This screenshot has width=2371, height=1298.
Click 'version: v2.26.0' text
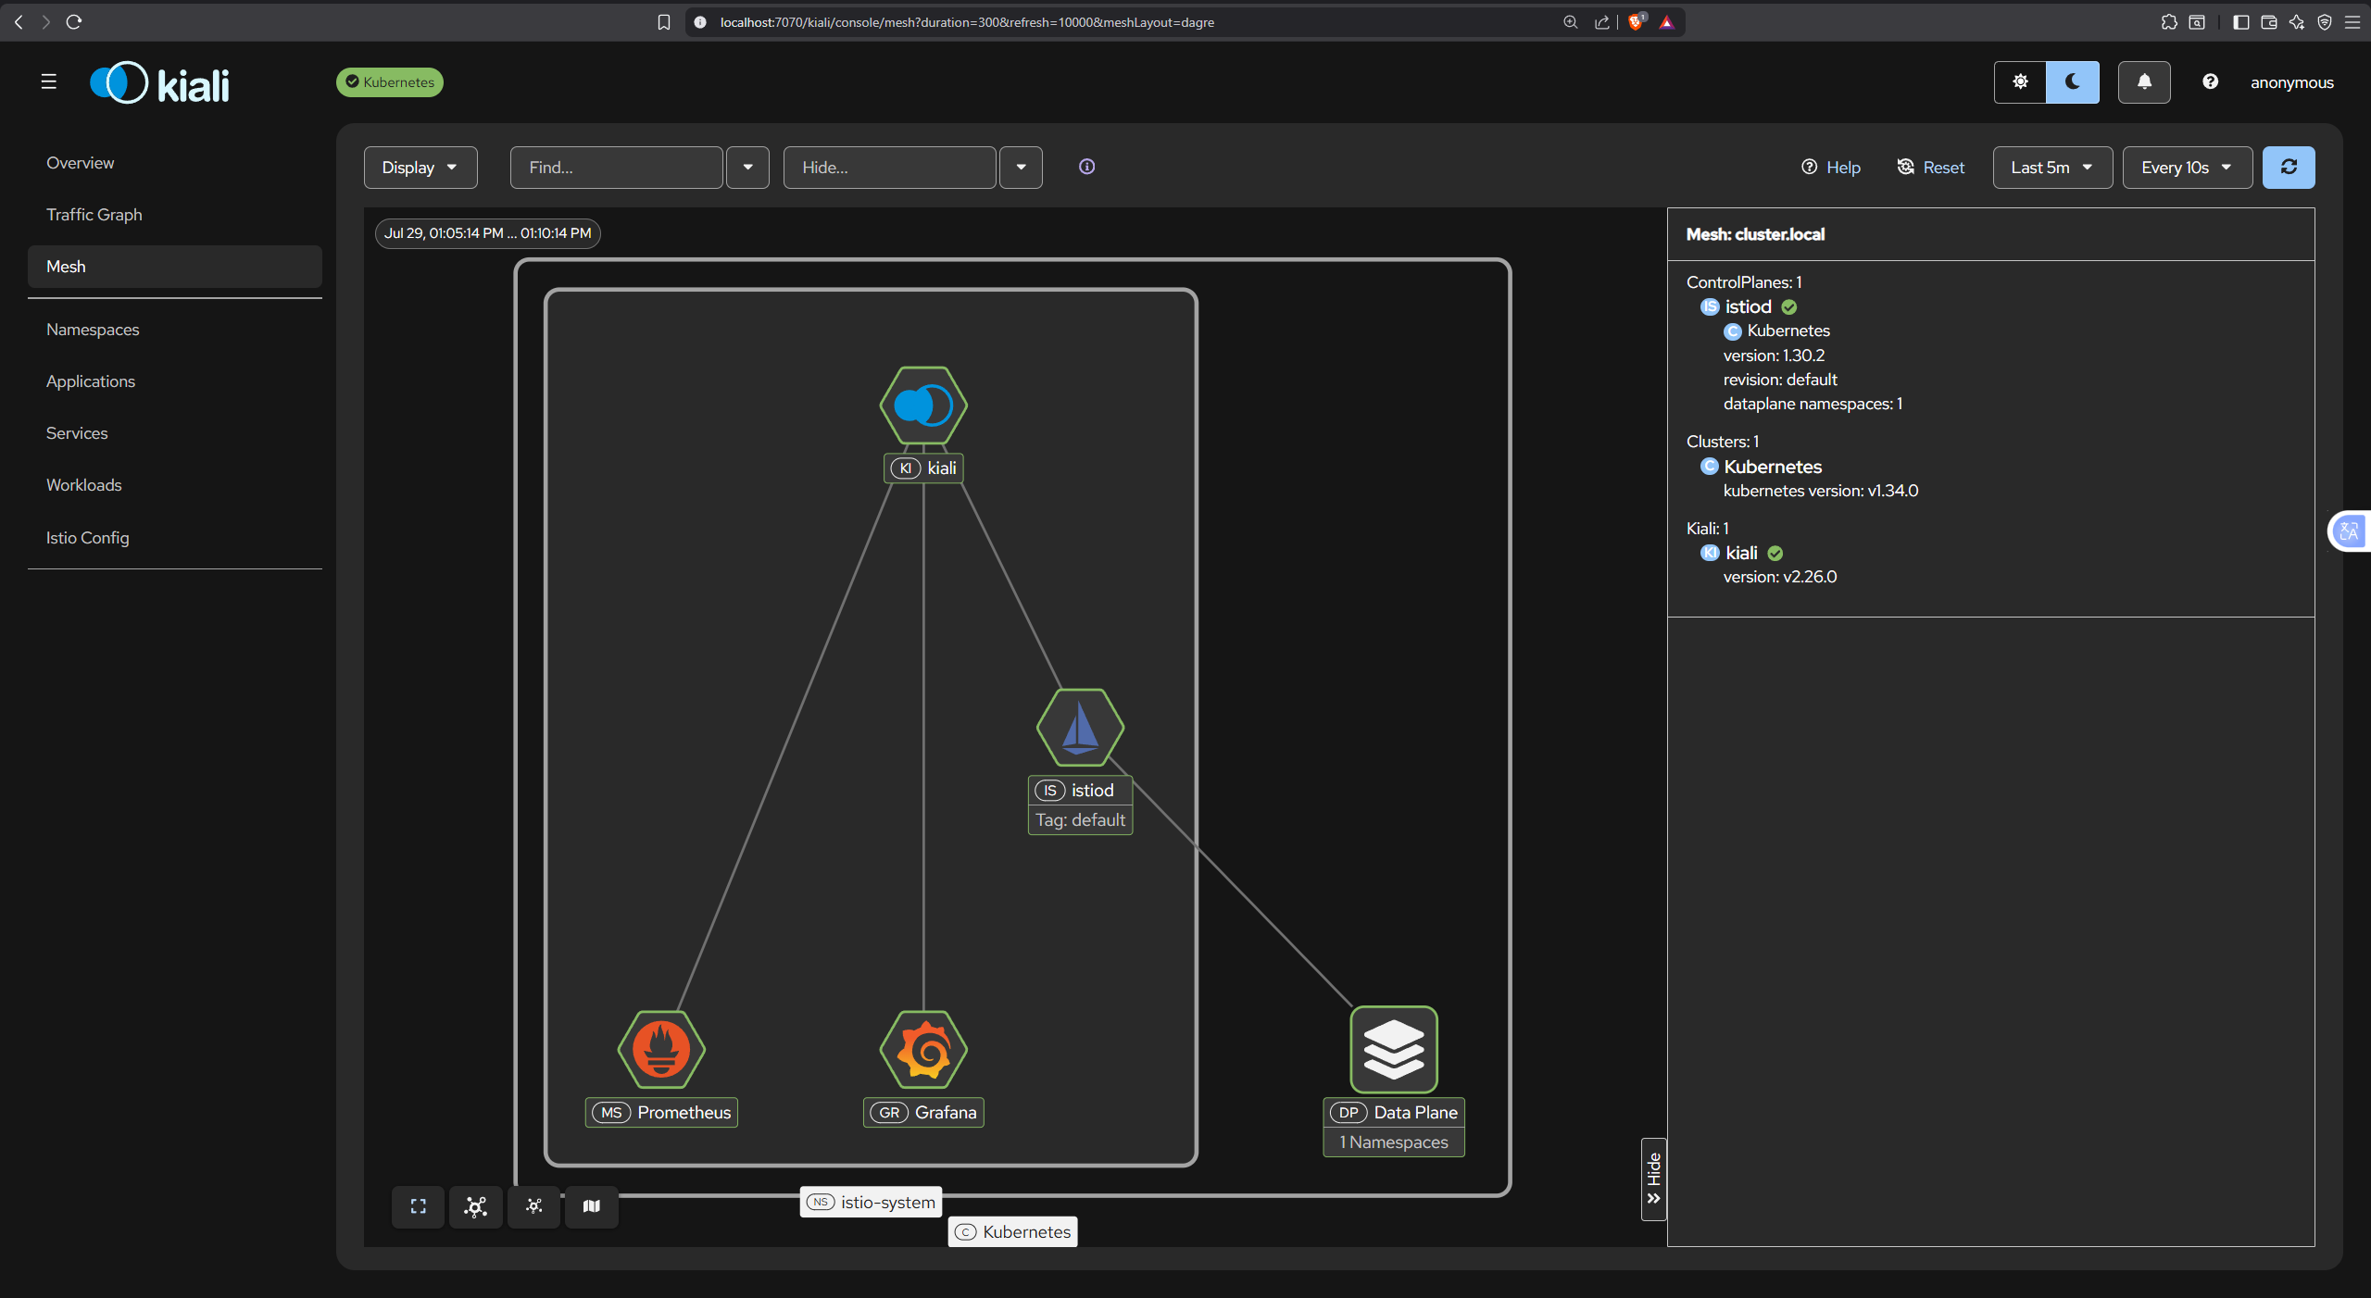click(x=1780, y=577)
